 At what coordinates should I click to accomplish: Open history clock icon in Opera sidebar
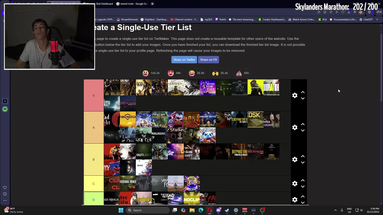click(x=5, y=194)
